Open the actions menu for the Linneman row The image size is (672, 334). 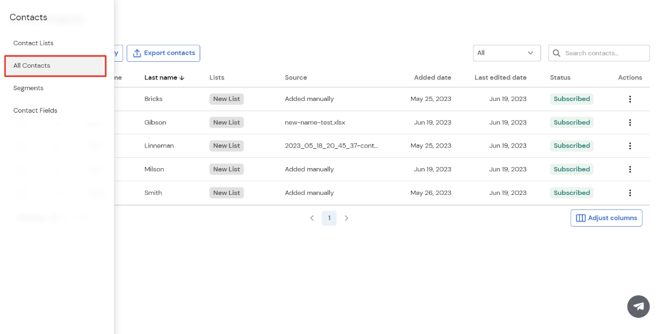630,146
